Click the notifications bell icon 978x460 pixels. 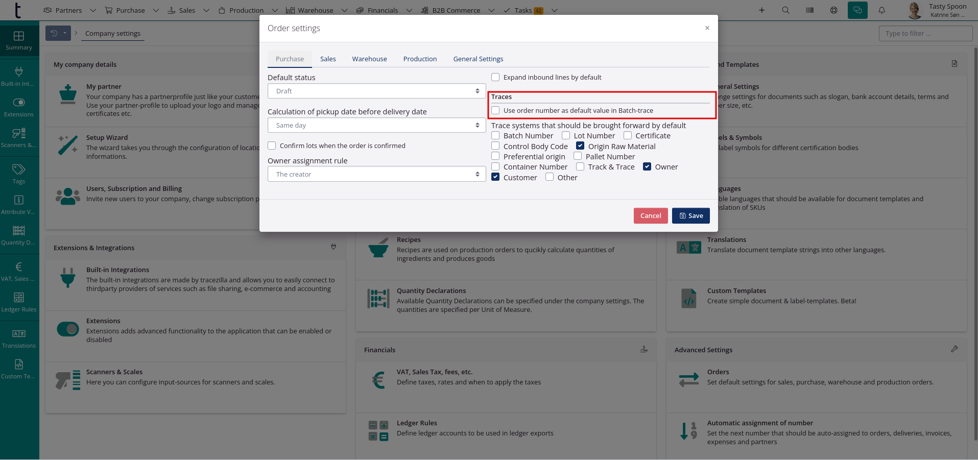click(x=881, y=10)
